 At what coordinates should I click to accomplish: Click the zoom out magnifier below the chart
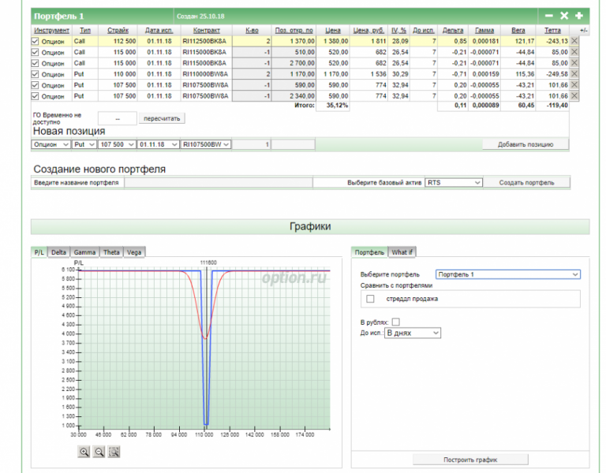[99, 452]
